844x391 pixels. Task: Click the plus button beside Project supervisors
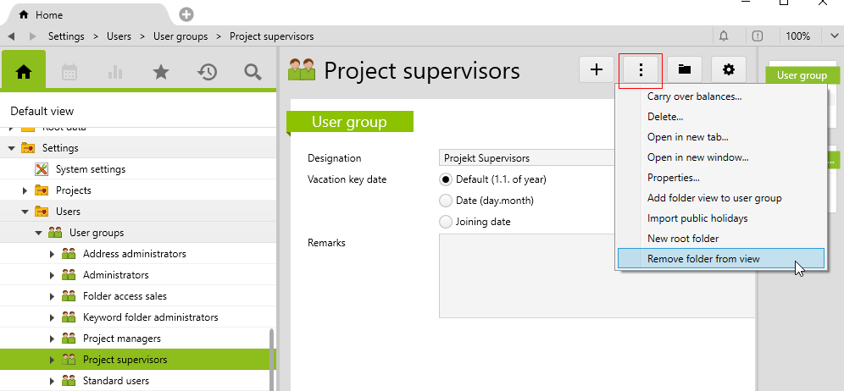click(x=597, y=69)
